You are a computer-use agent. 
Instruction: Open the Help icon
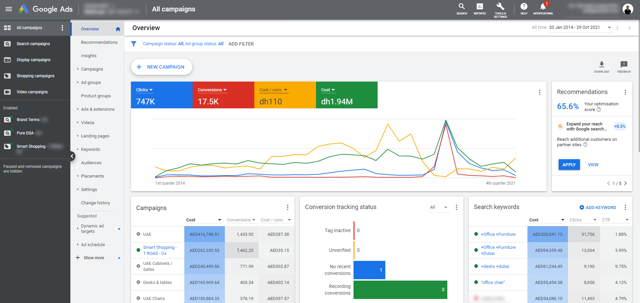tap(524, 9)
